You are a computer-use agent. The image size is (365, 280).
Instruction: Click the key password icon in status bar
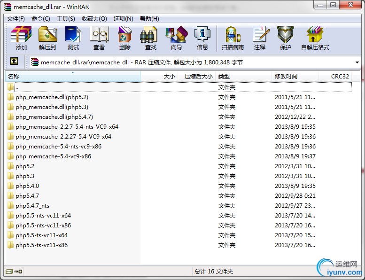click(x=18, y=272)
